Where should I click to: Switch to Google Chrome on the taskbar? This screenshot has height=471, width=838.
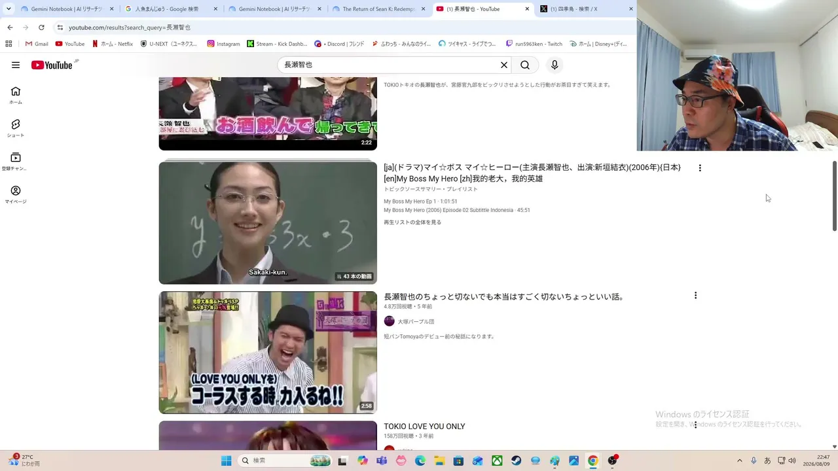point(592,461)
